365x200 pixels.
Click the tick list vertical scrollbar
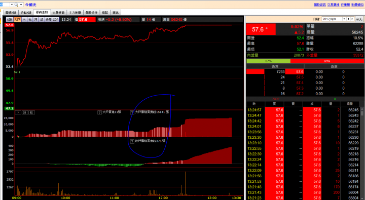click(x=362, y=153)
